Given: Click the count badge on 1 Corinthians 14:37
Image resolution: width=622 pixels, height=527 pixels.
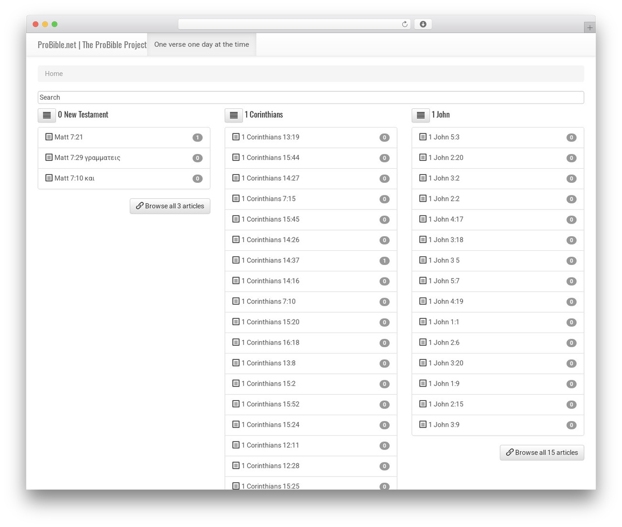Looking at the screenshot, I should click(x=384, y=261).
